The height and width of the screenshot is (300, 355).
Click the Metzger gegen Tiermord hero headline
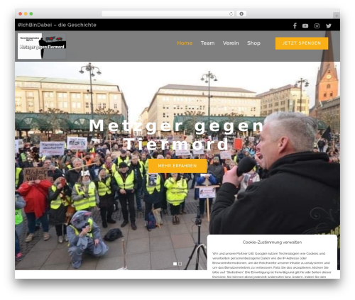(177, 135)
